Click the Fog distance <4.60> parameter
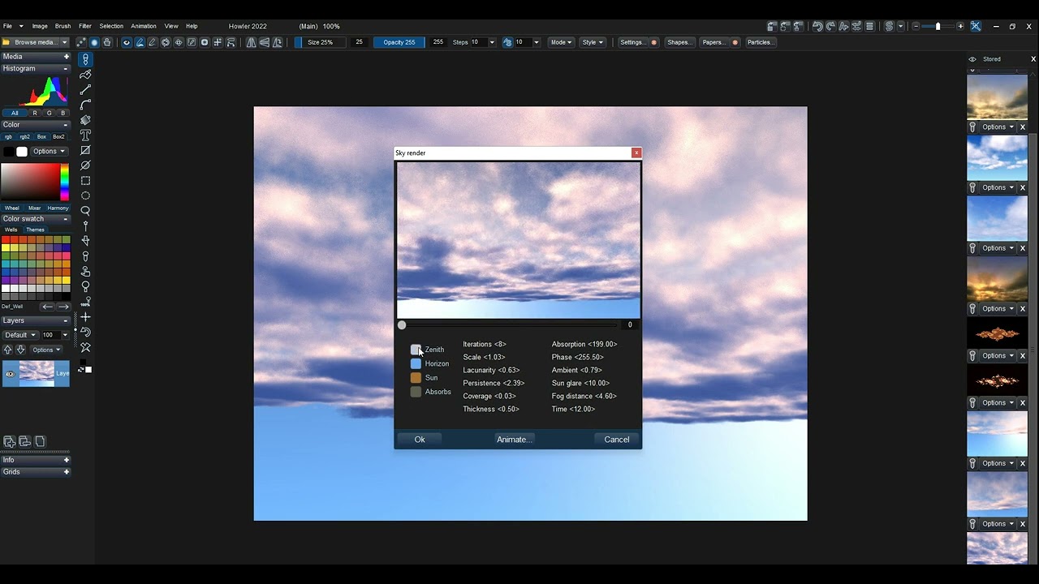Image resolution: width=1039 pixels, height=584 pixels. click(584, 396)
